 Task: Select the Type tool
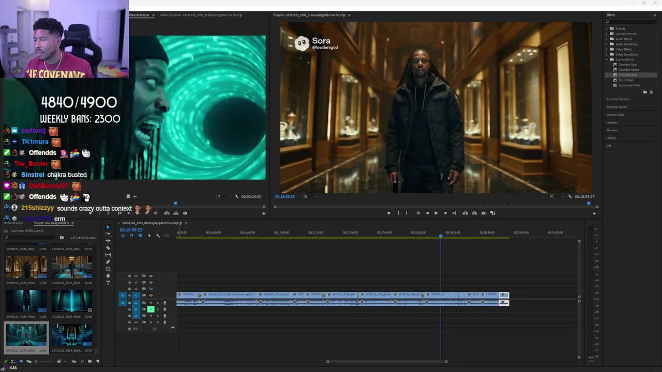point(108,283)
